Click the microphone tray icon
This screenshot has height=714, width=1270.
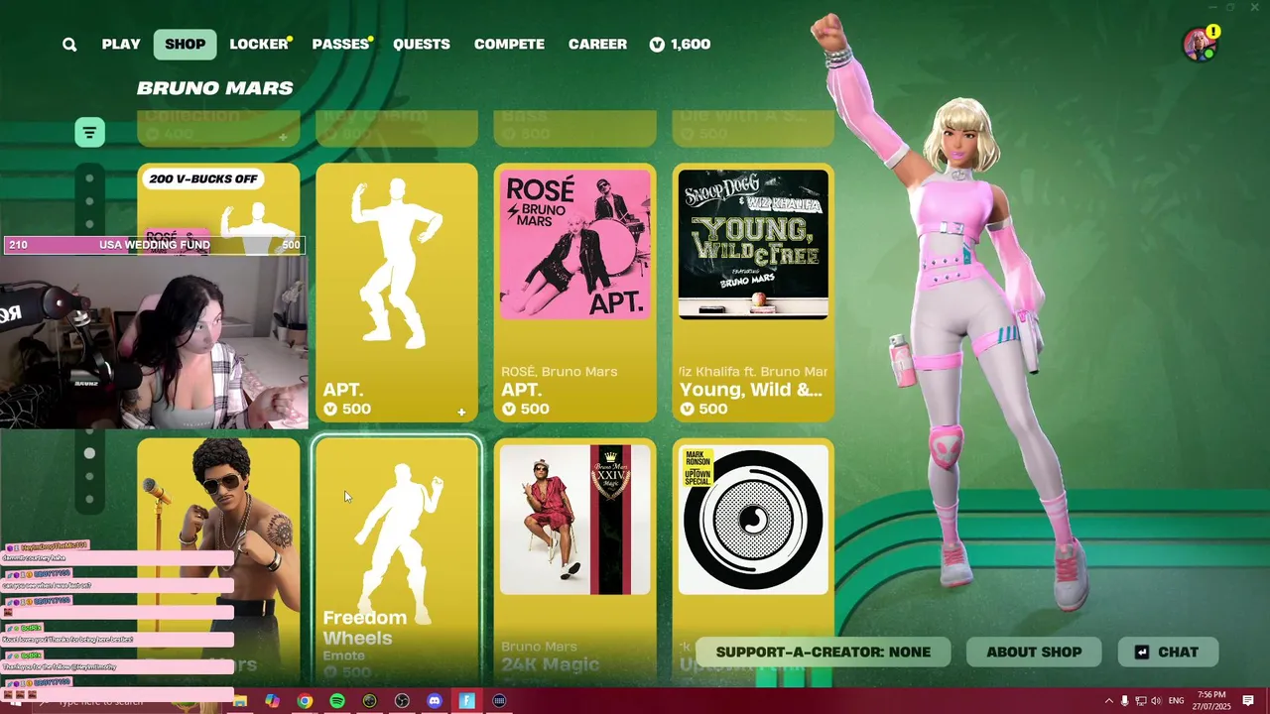click(1124, 701)
